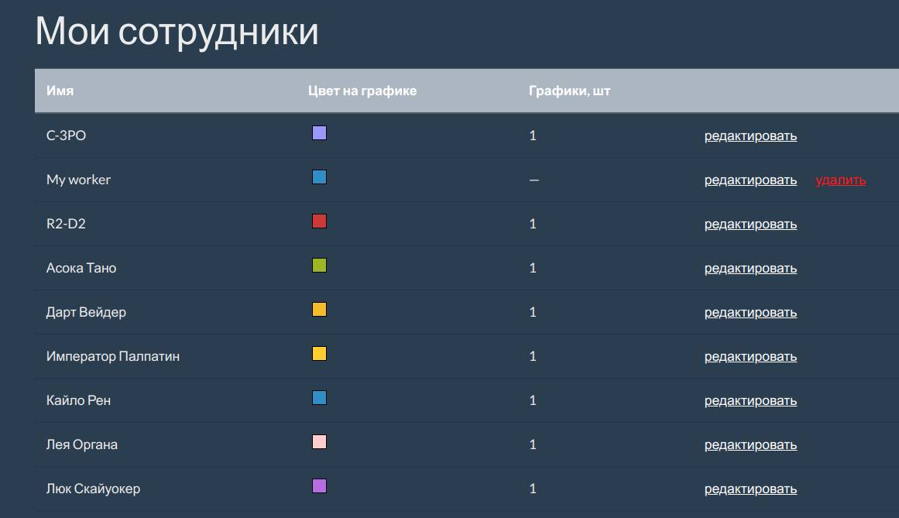Select the name My worker
The image size is (899, 518).
(78, 180)
